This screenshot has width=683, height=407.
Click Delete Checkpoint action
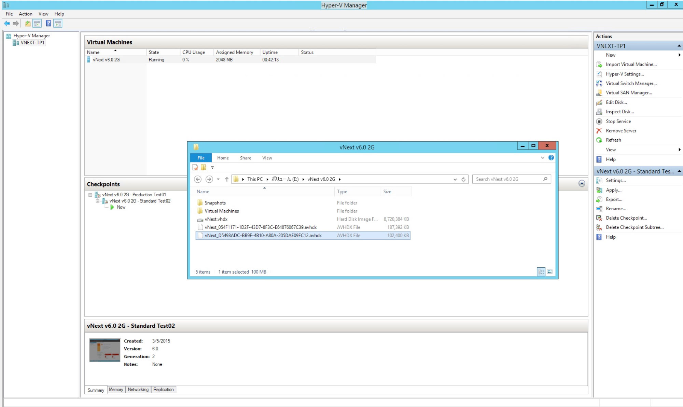(x=626, y=218)
